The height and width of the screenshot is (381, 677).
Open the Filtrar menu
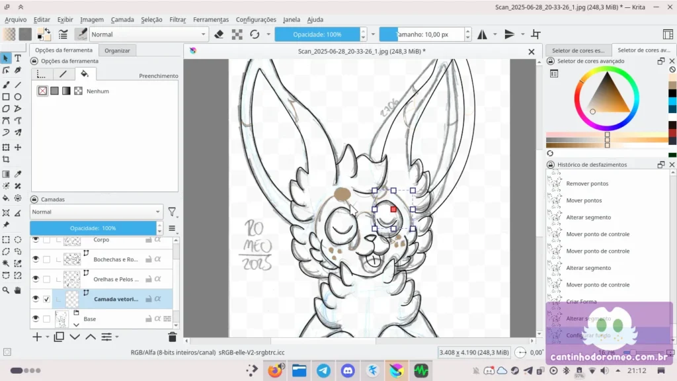pyautogui.click(x=177, y=19)
